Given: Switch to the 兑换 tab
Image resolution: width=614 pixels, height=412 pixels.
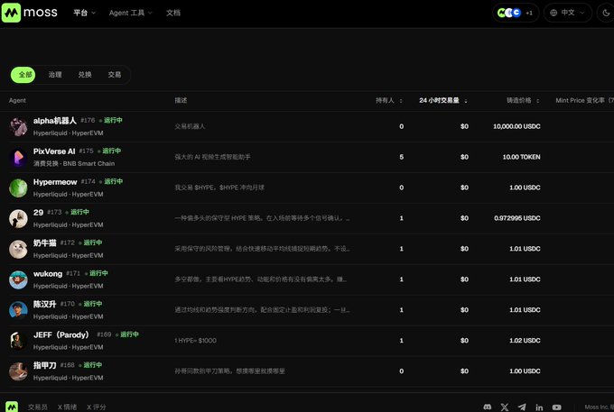Looking at the screenshot, I should click(x=85, y=75).
